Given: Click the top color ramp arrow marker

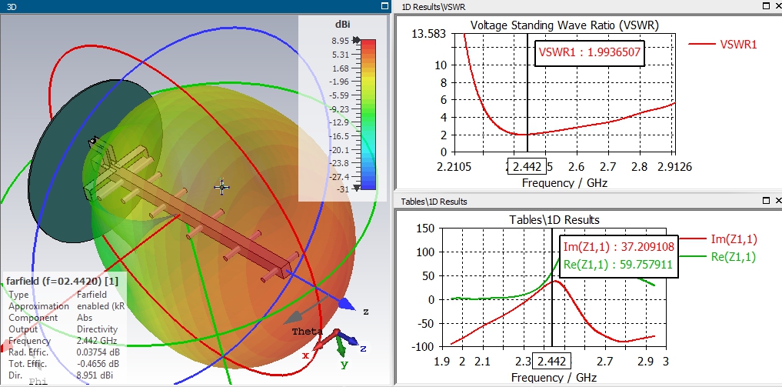Looking at the screenshot, I should point(357,40).
